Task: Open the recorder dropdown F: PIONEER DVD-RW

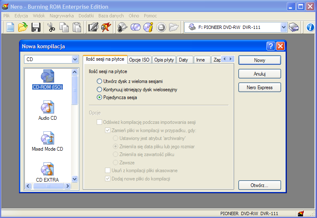Action: click(x=284, y=27)
